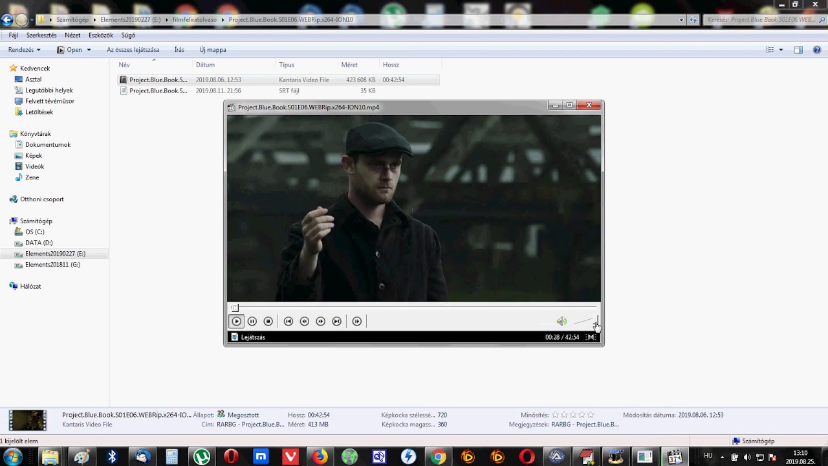Fast forward the video in the player
Image resolution: width=828 pixels, height=466 pixels.
(x=321, y=321)
